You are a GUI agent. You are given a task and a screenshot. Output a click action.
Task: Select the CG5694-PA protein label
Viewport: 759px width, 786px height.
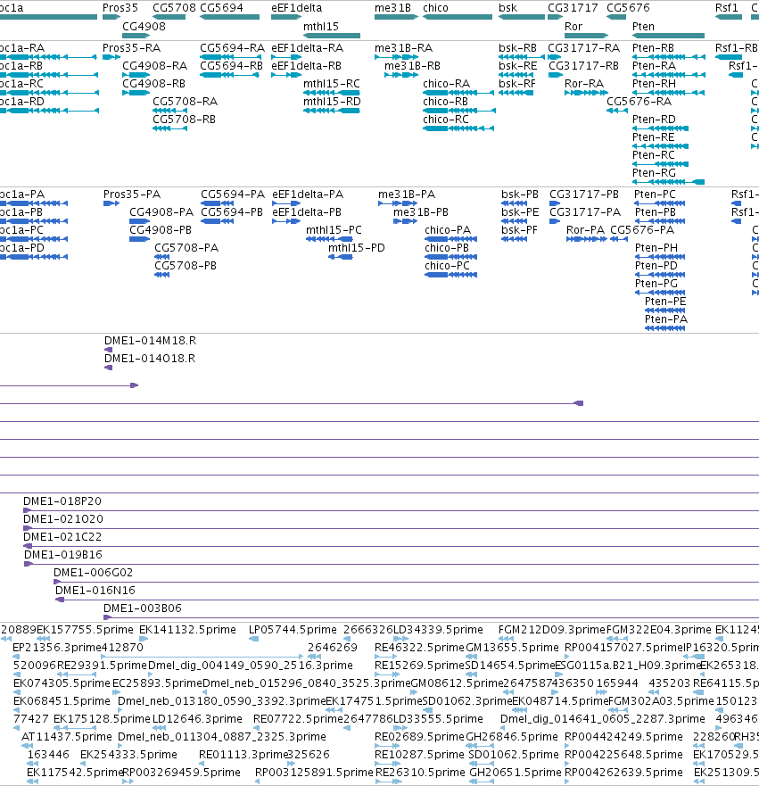click(233, 194)
